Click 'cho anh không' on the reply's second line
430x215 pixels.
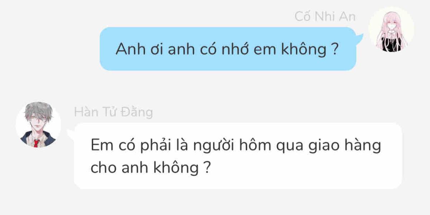tap(144, 167)
